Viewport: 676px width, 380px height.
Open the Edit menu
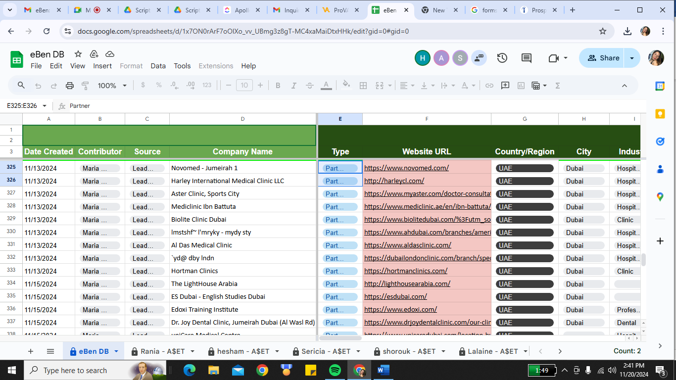(56, 66)
